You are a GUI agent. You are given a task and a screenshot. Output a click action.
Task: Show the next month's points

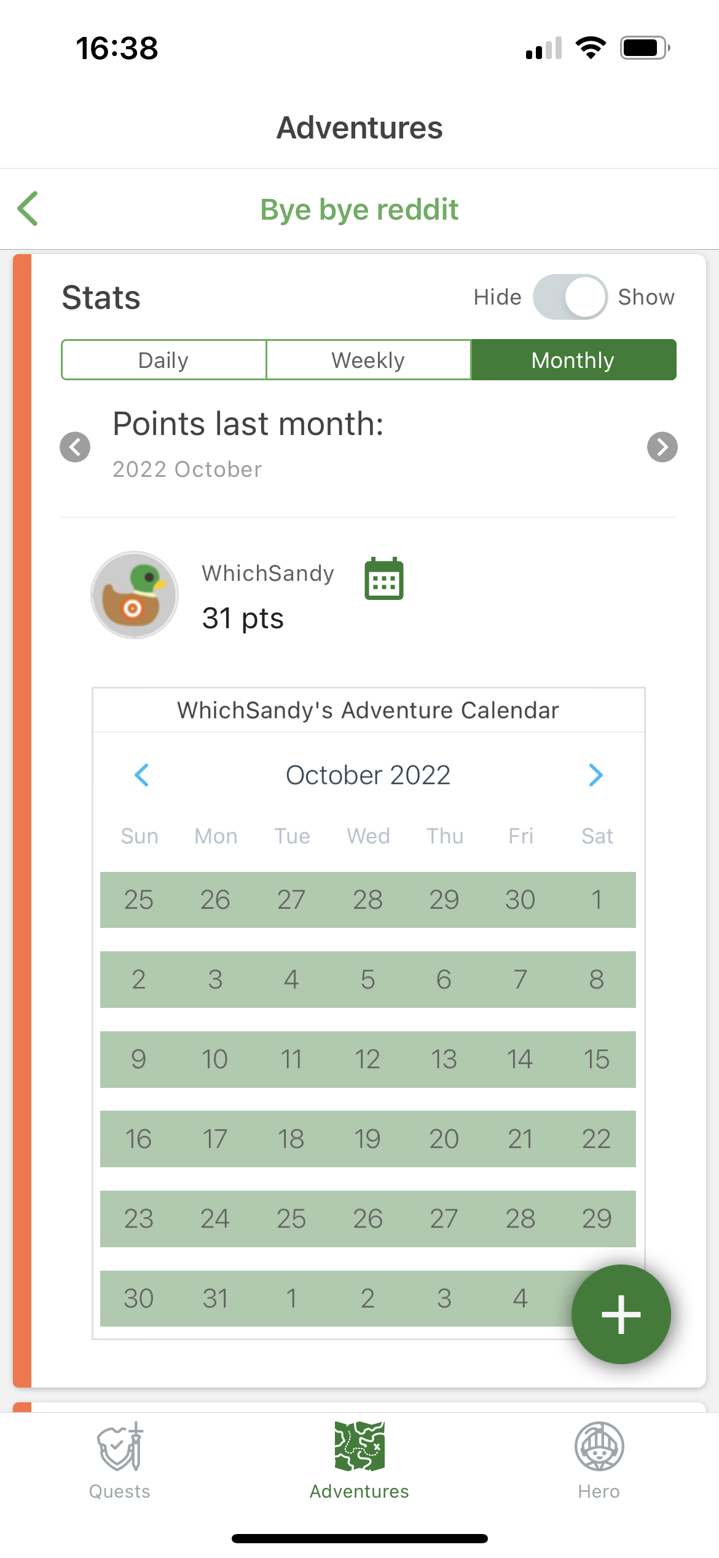point(662,447)
